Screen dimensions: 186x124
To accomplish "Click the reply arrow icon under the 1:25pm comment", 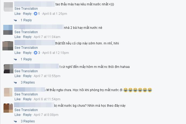I will click(15, 20).
